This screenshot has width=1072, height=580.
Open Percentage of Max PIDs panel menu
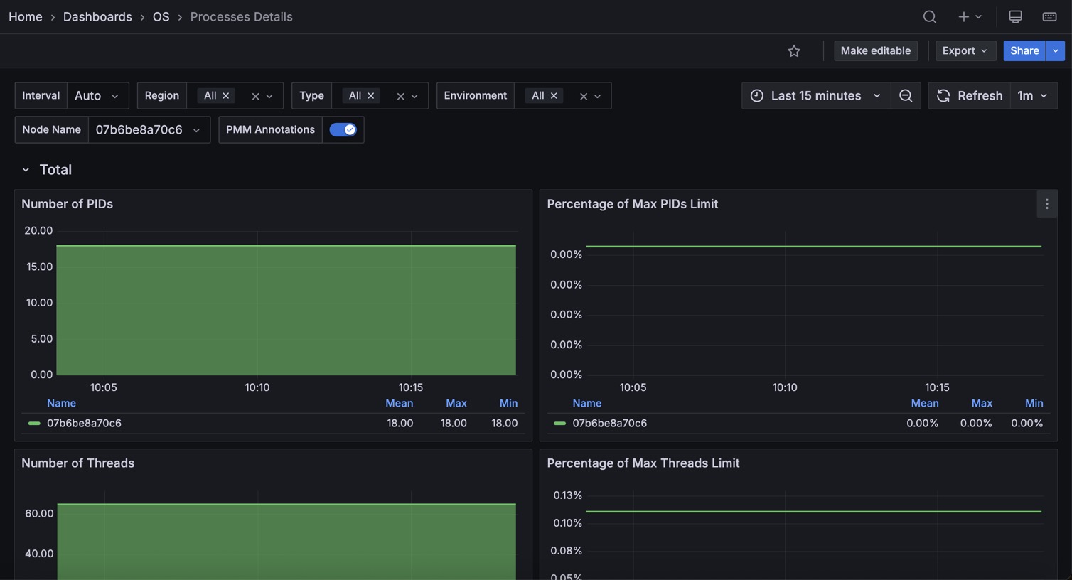[x=1046, y=204]
